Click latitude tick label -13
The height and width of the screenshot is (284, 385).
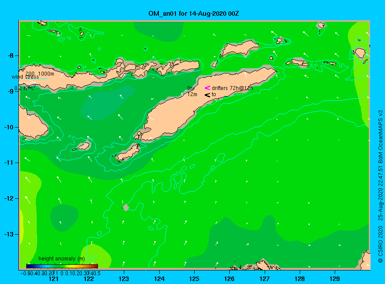point(8,234)
